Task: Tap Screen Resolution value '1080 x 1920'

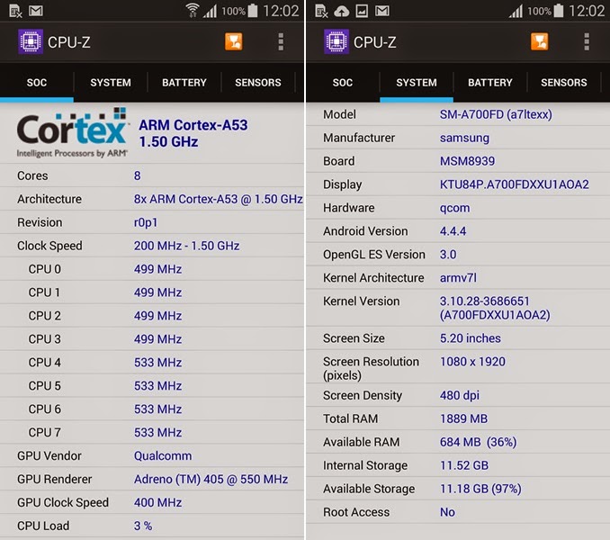Action: click(472, 362)
